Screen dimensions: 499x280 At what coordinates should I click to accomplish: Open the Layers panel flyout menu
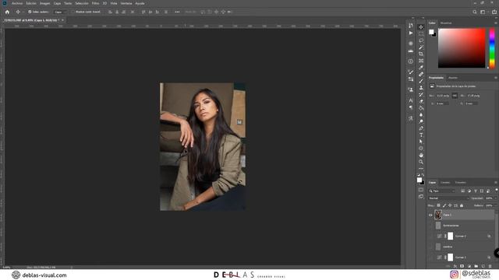[496, 183]
